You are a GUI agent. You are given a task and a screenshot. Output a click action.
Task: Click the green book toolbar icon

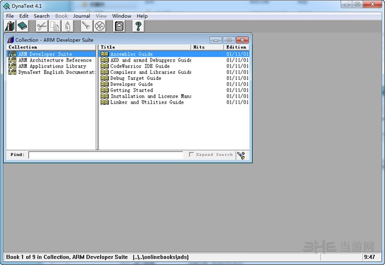point(23,26)
